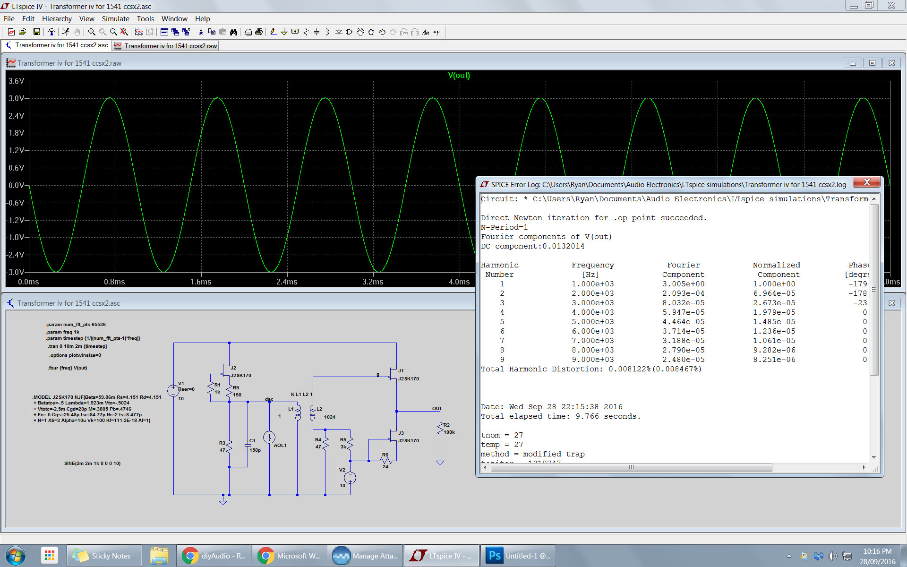Select the Label Net tool

(295, 32)
